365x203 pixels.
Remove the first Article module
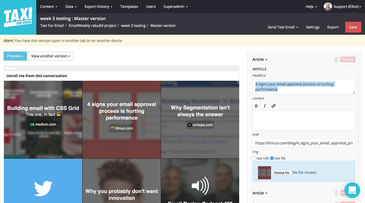point(348,59)
